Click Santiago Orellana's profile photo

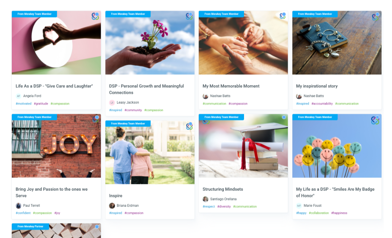pyautogui.click(x=205, y=199)
